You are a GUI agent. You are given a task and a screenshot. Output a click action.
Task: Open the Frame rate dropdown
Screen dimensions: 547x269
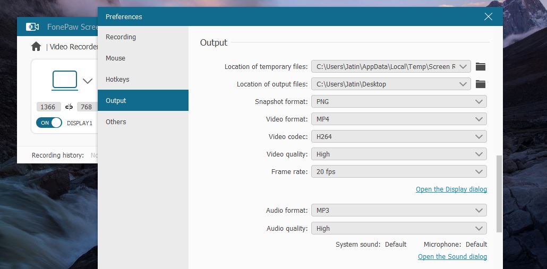(398, 171)
